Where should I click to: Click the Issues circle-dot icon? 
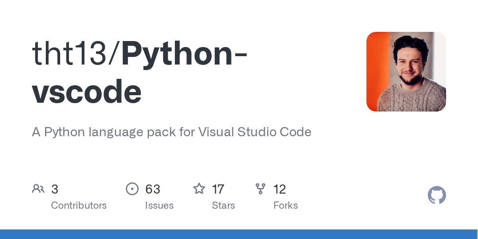click(132, 189)
